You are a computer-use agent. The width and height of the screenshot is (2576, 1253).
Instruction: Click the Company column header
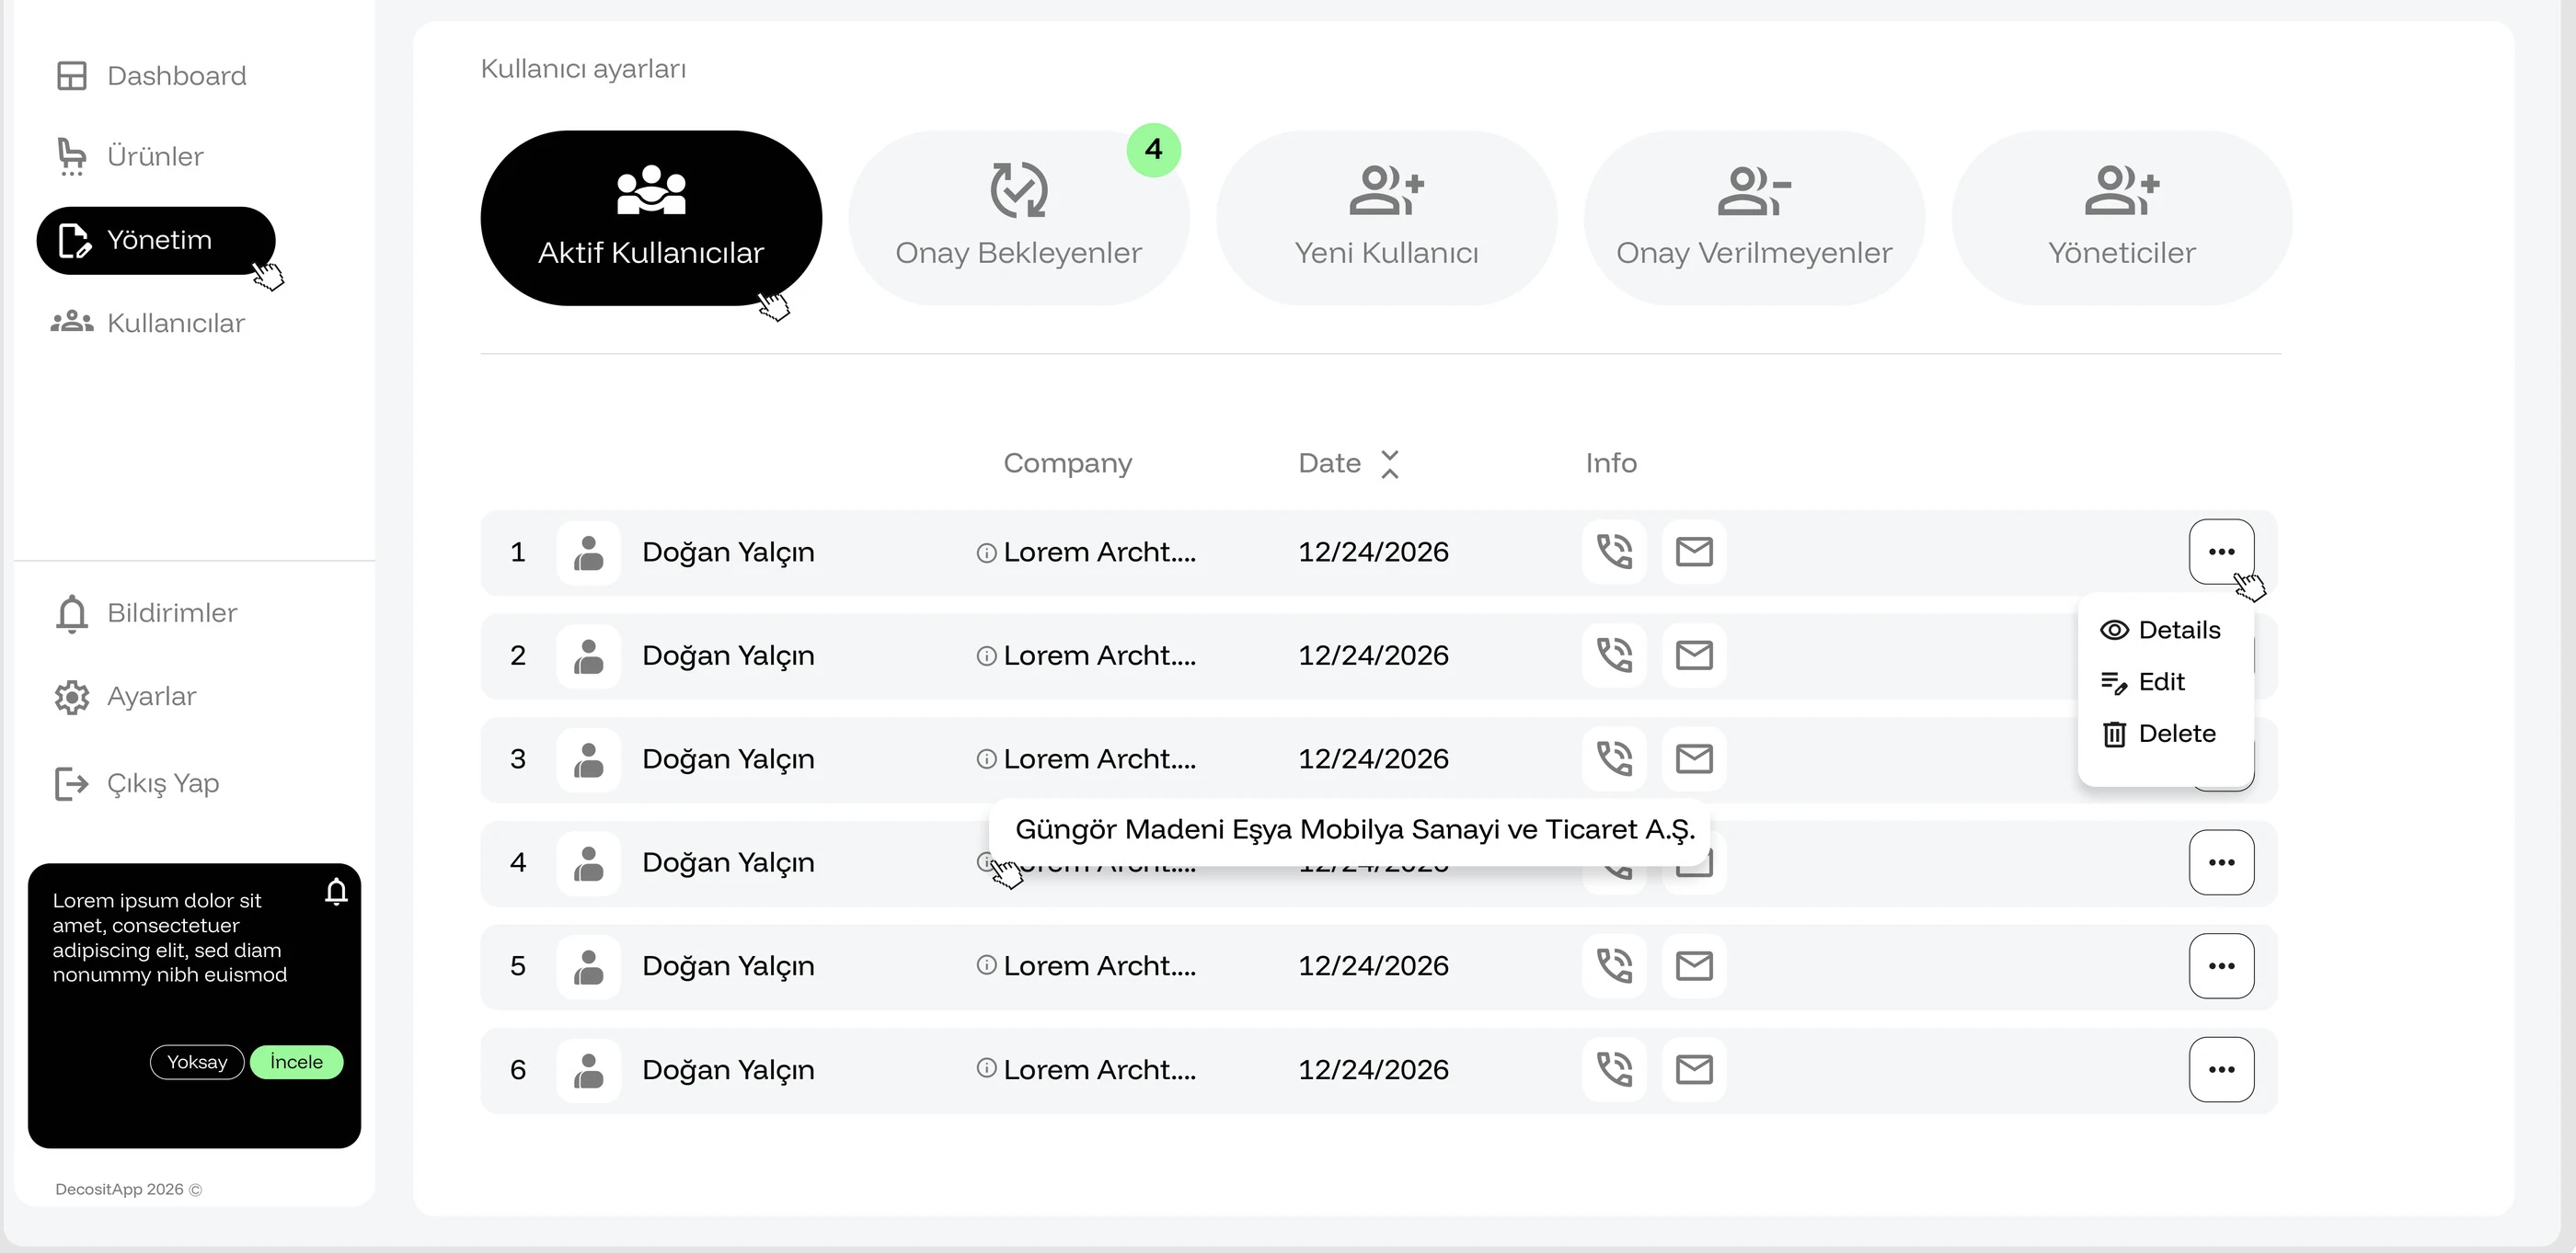[1068, 463]
